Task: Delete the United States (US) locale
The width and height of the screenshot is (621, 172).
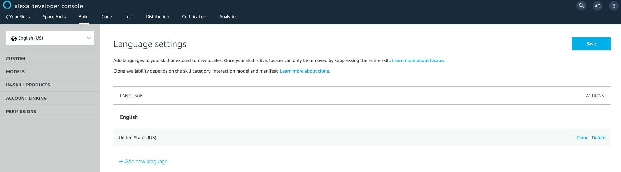Action: coord(598,138)
